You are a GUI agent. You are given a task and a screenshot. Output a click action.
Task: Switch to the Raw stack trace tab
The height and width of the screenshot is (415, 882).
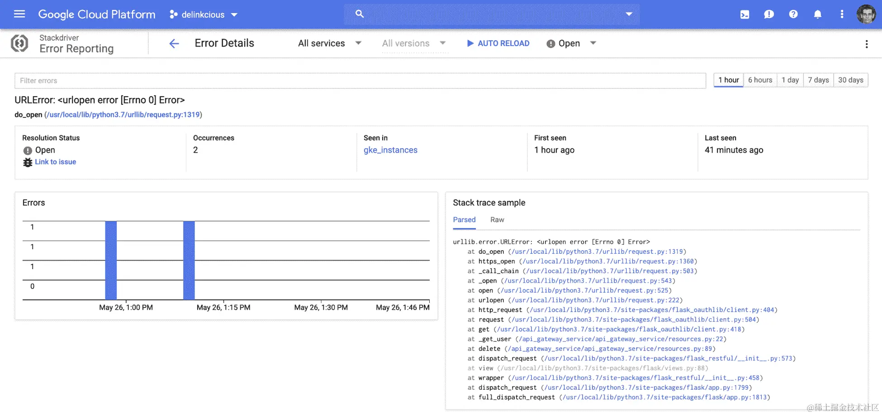click(x=497, y=219)
